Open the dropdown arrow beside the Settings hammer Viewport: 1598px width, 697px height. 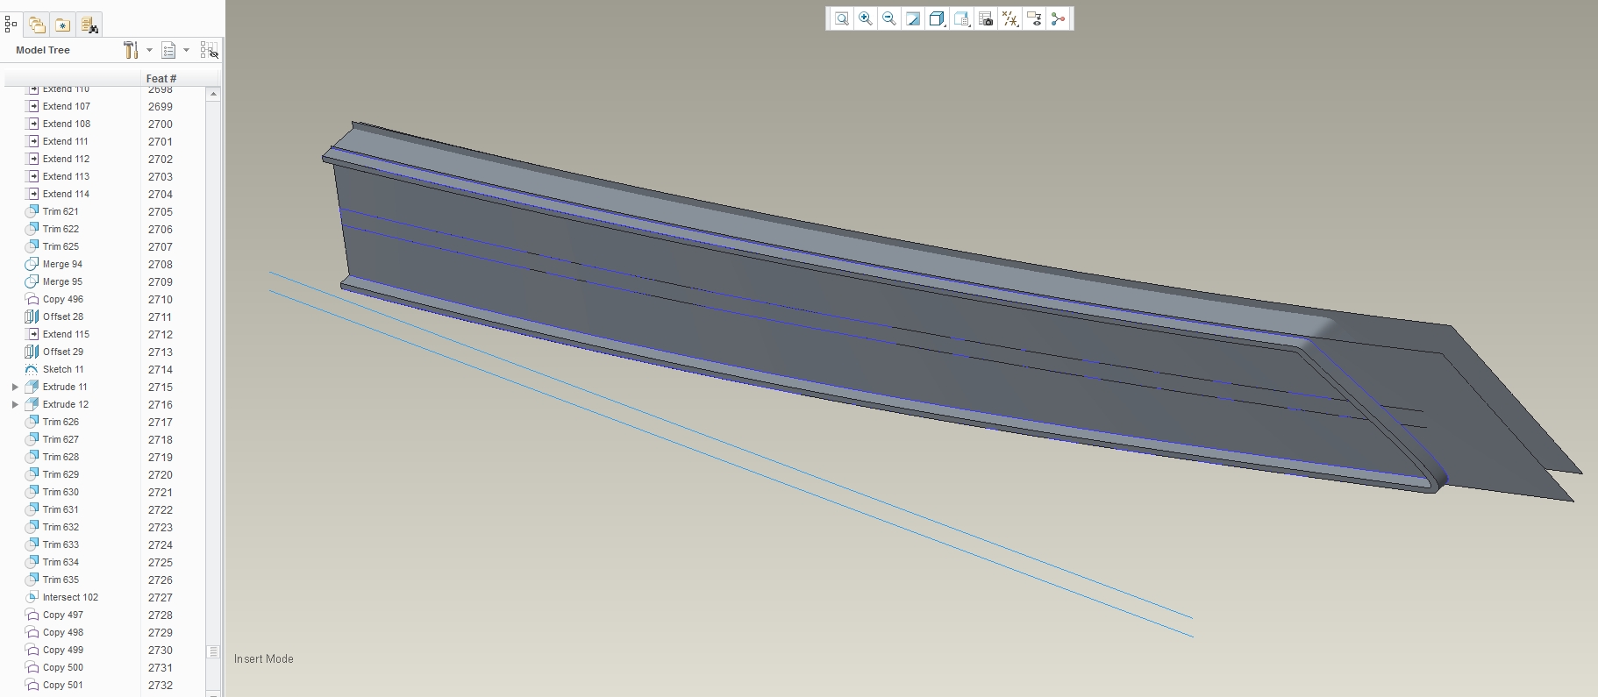coord(149,50)
